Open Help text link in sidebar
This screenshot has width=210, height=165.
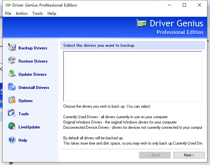[x=23, y=140]
